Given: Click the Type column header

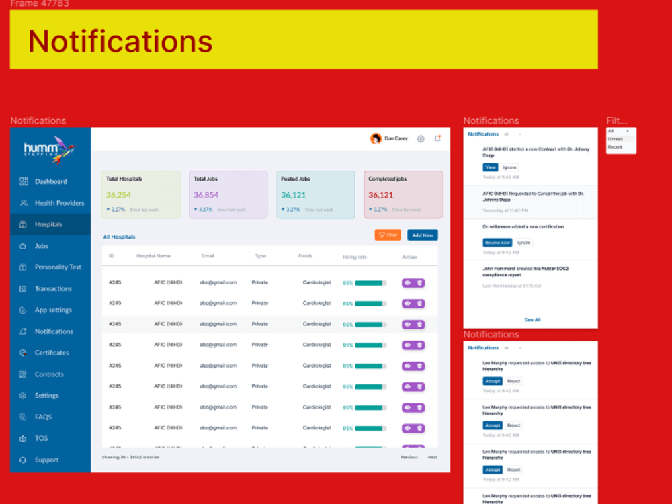Looking at the screenshot, I should point(261,256).
